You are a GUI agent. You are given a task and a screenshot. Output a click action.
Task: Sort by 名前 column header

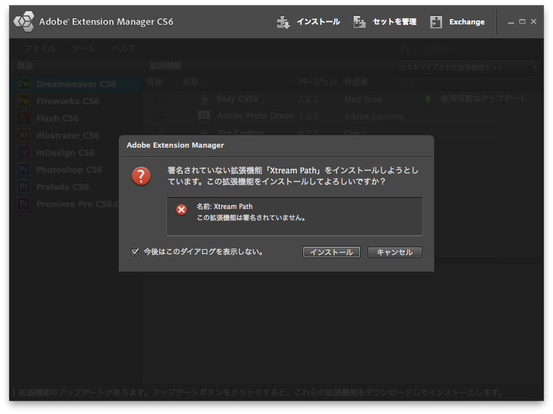[191, 82]
